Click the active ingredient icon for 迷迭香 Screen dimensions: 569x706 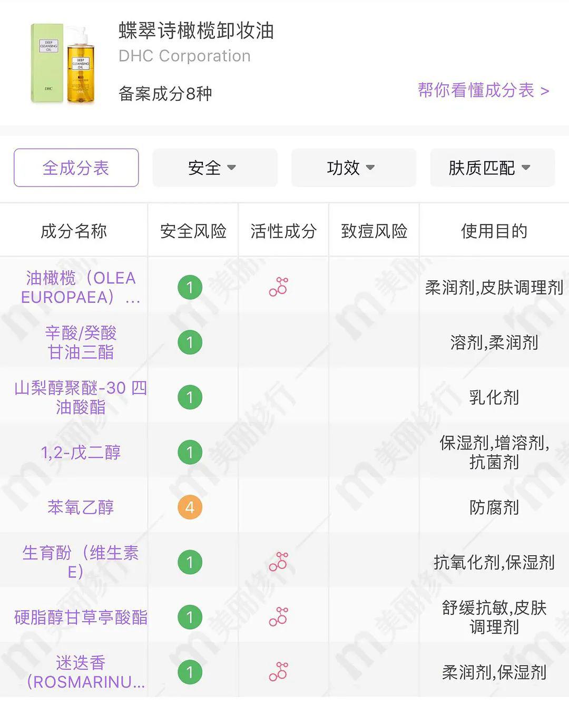coord(278,672)
